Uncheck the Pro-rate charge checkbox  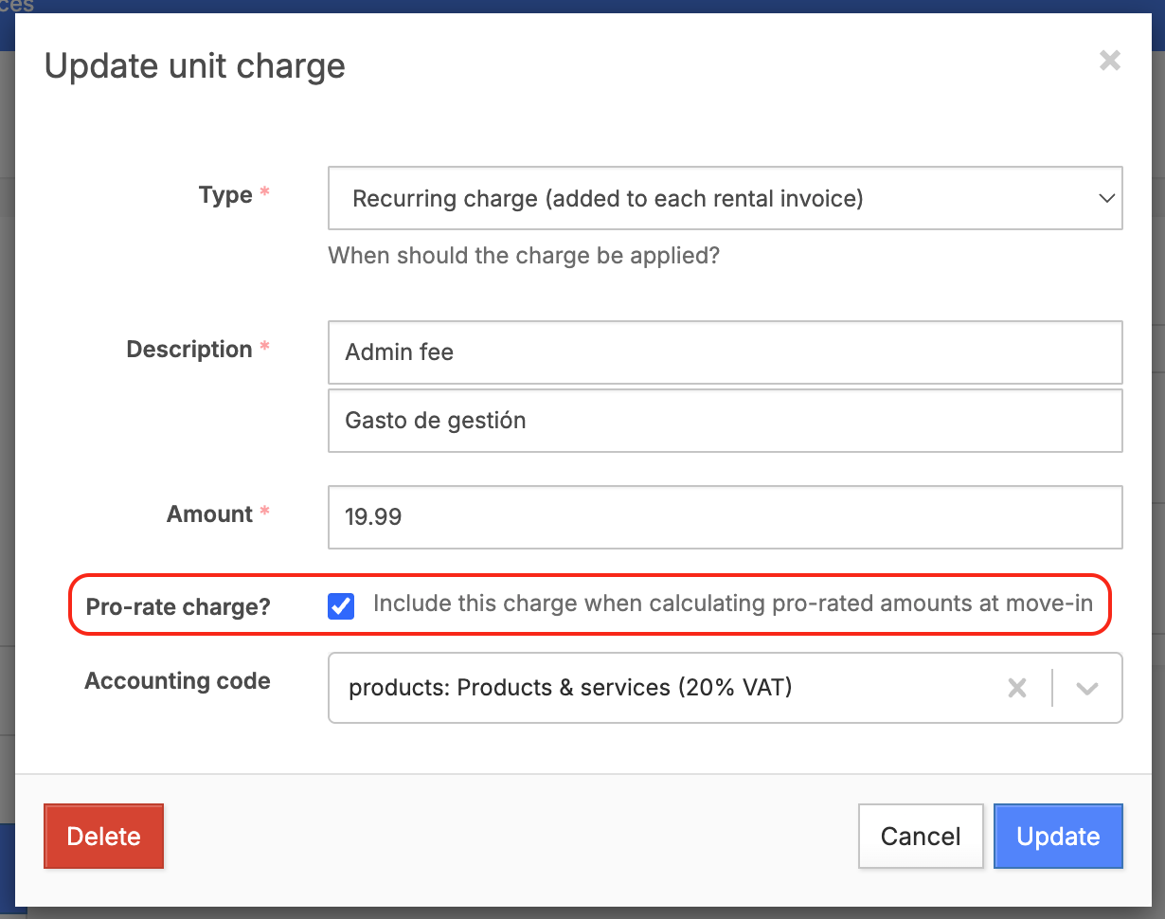pos(341,605)
